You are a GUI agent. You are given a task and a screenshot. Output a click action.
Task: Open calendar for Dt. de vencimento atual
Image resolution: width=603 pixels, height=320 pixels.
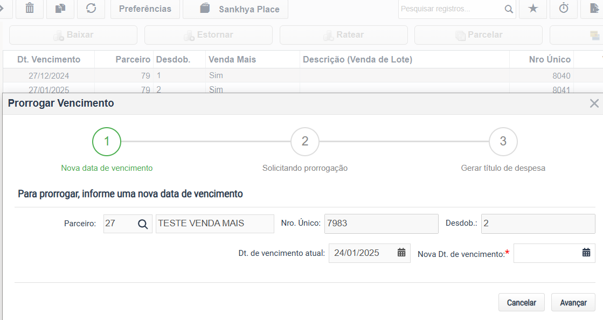tap(401, 252)
